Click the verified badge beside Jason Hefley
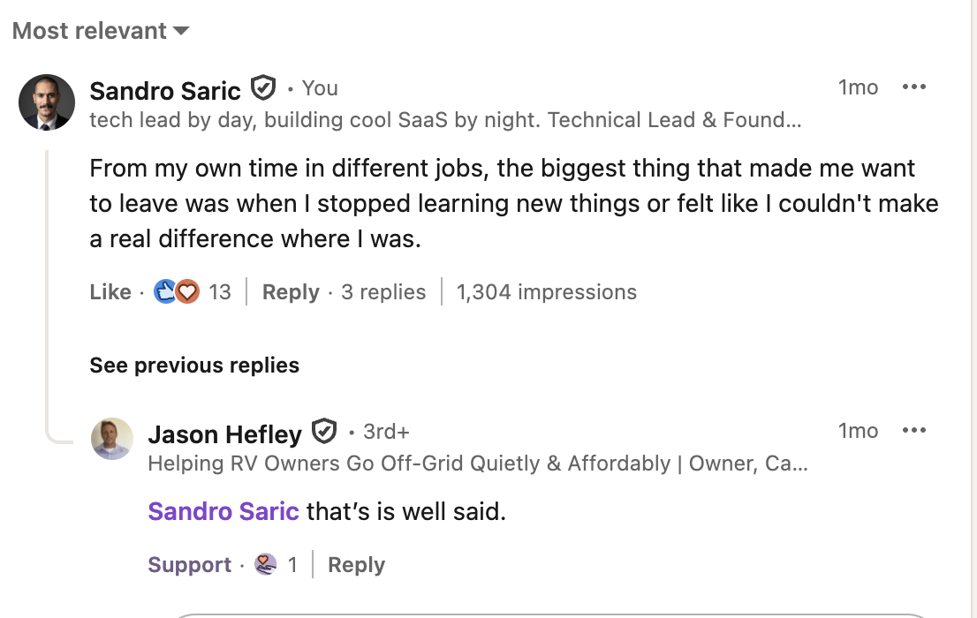The height and width of the screenshot is (618, 977). point(325,432)
